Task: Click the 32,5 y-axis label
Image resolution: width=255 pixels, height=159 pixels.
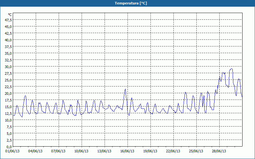Action: click(x=8, y=60)
